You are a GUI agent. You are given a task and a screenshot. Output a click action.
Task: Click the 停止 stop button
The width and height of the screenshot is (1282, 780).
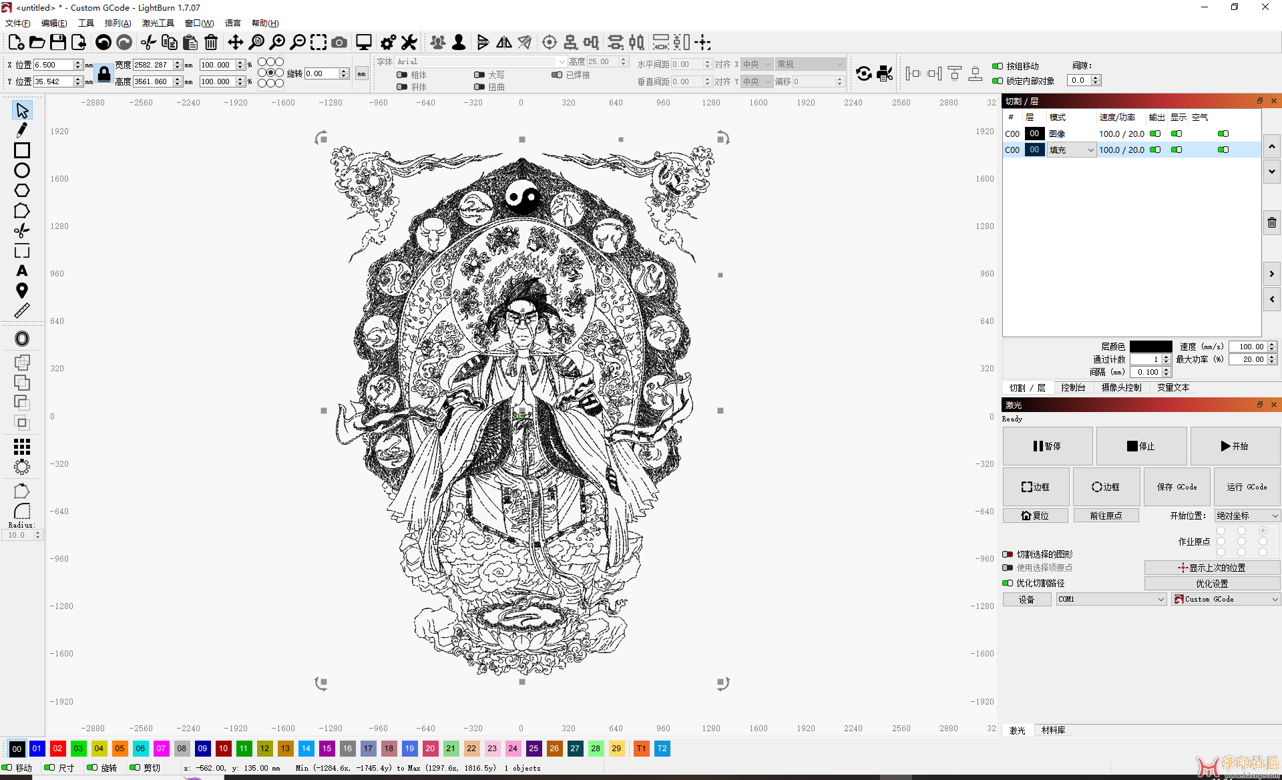pos(1141,446)
